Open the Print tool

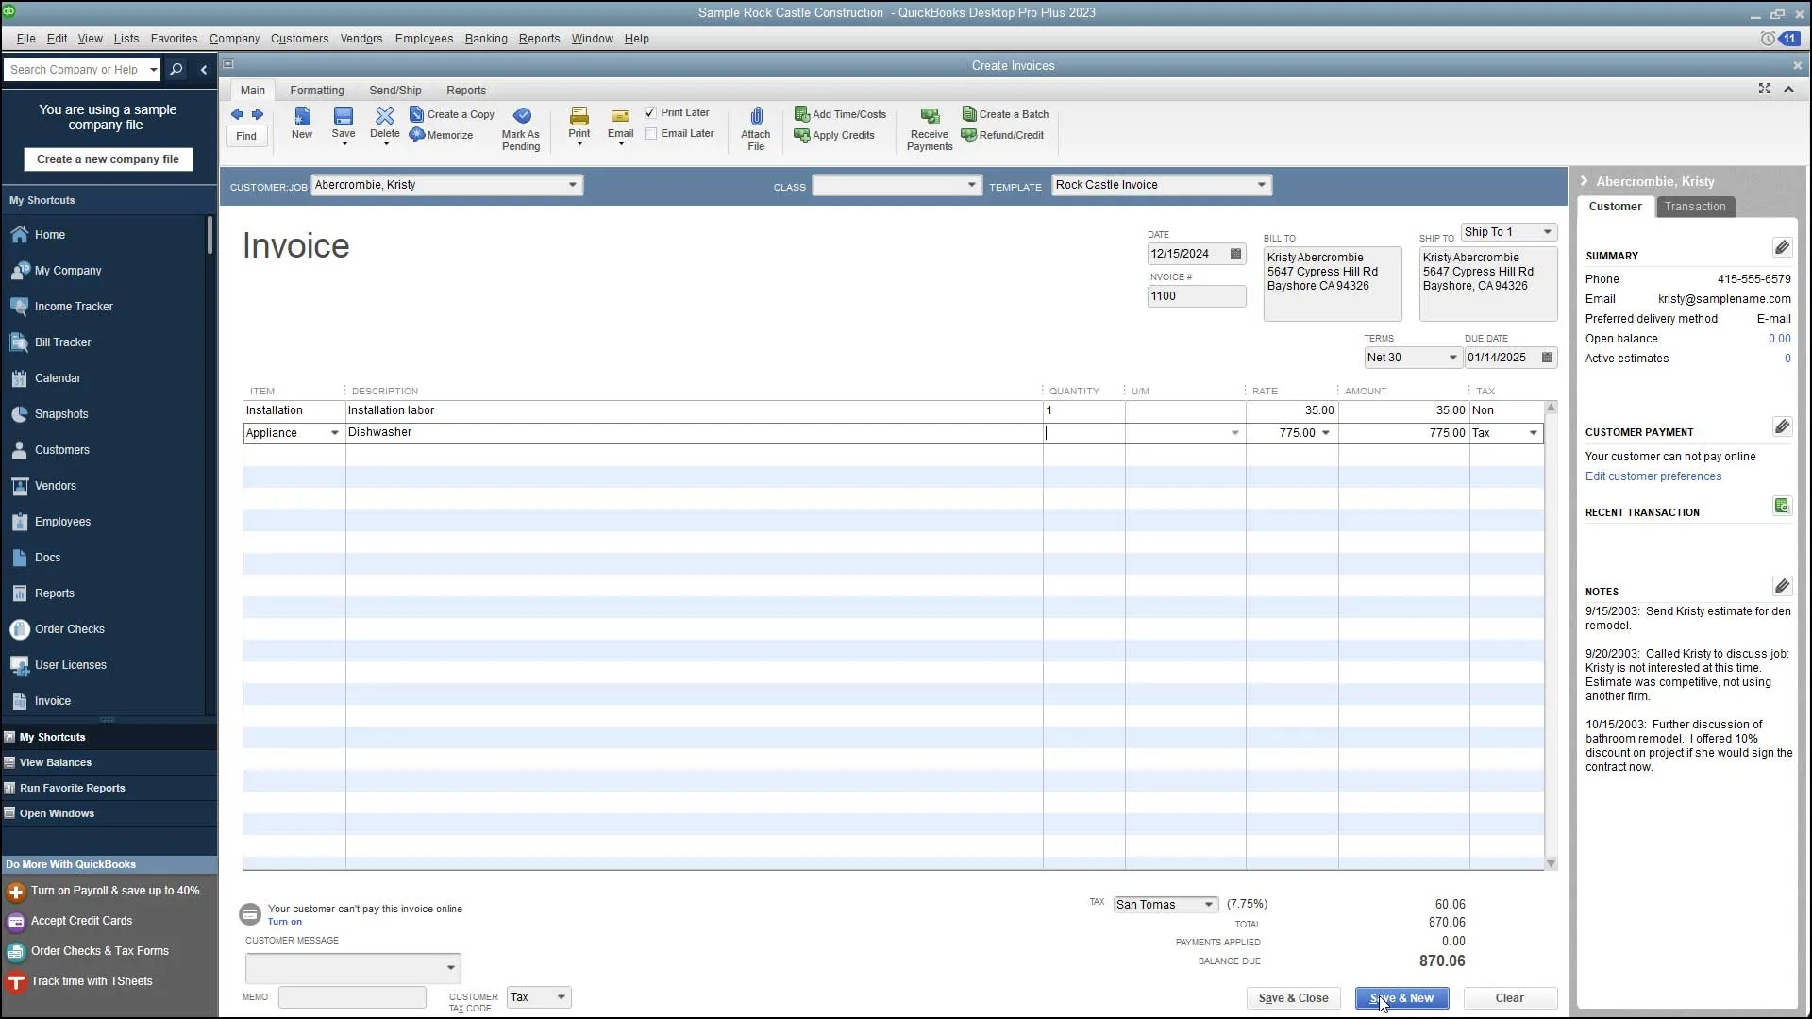point(579,124)
